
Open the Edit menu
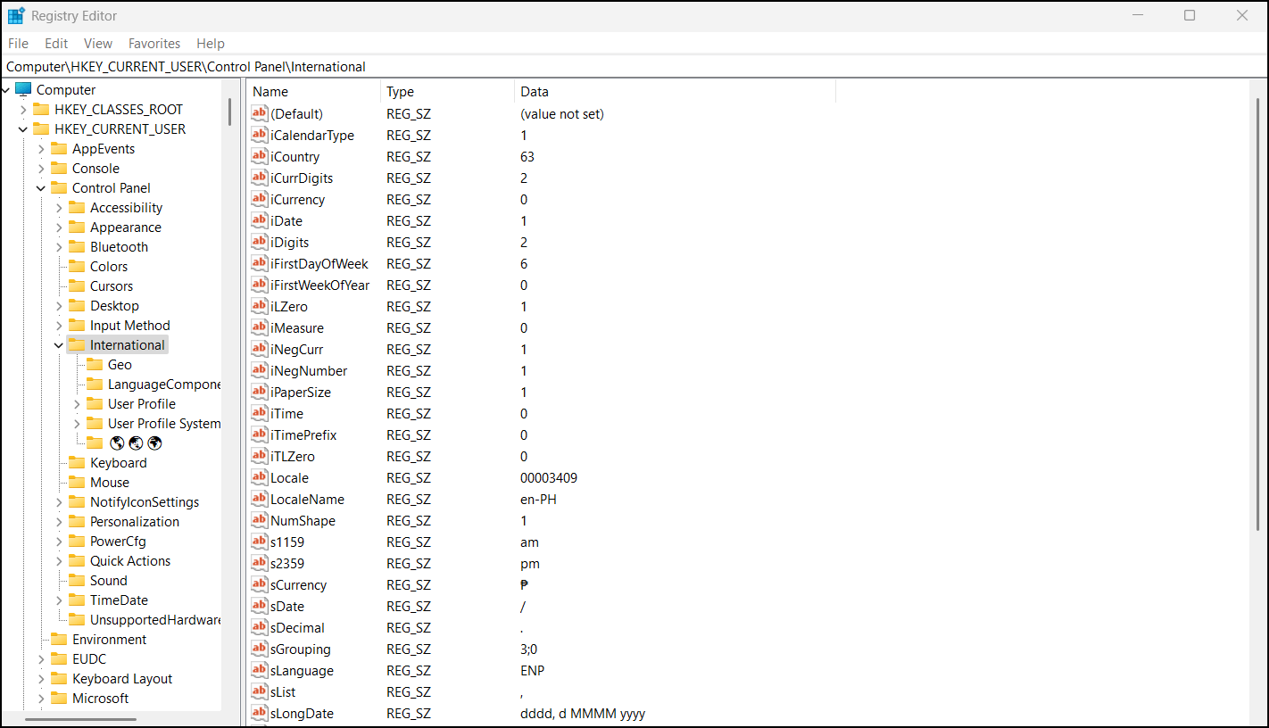[56, 43]
